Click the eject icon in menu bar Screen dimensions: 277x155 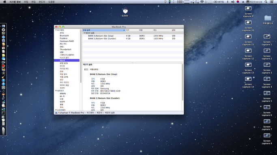pos(243,2)
